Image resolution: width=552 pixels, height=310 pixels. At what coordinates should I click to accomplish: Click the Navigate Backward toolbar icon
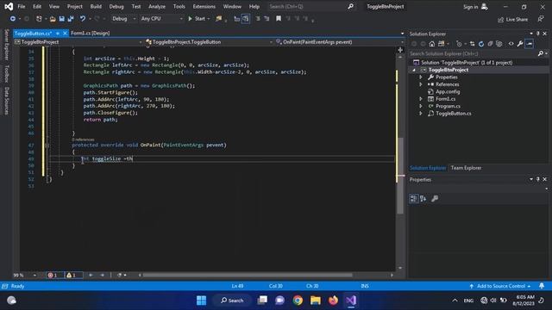[13, 19]
